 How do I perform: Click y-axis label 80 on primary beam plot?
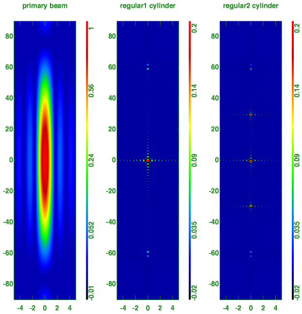9,36
